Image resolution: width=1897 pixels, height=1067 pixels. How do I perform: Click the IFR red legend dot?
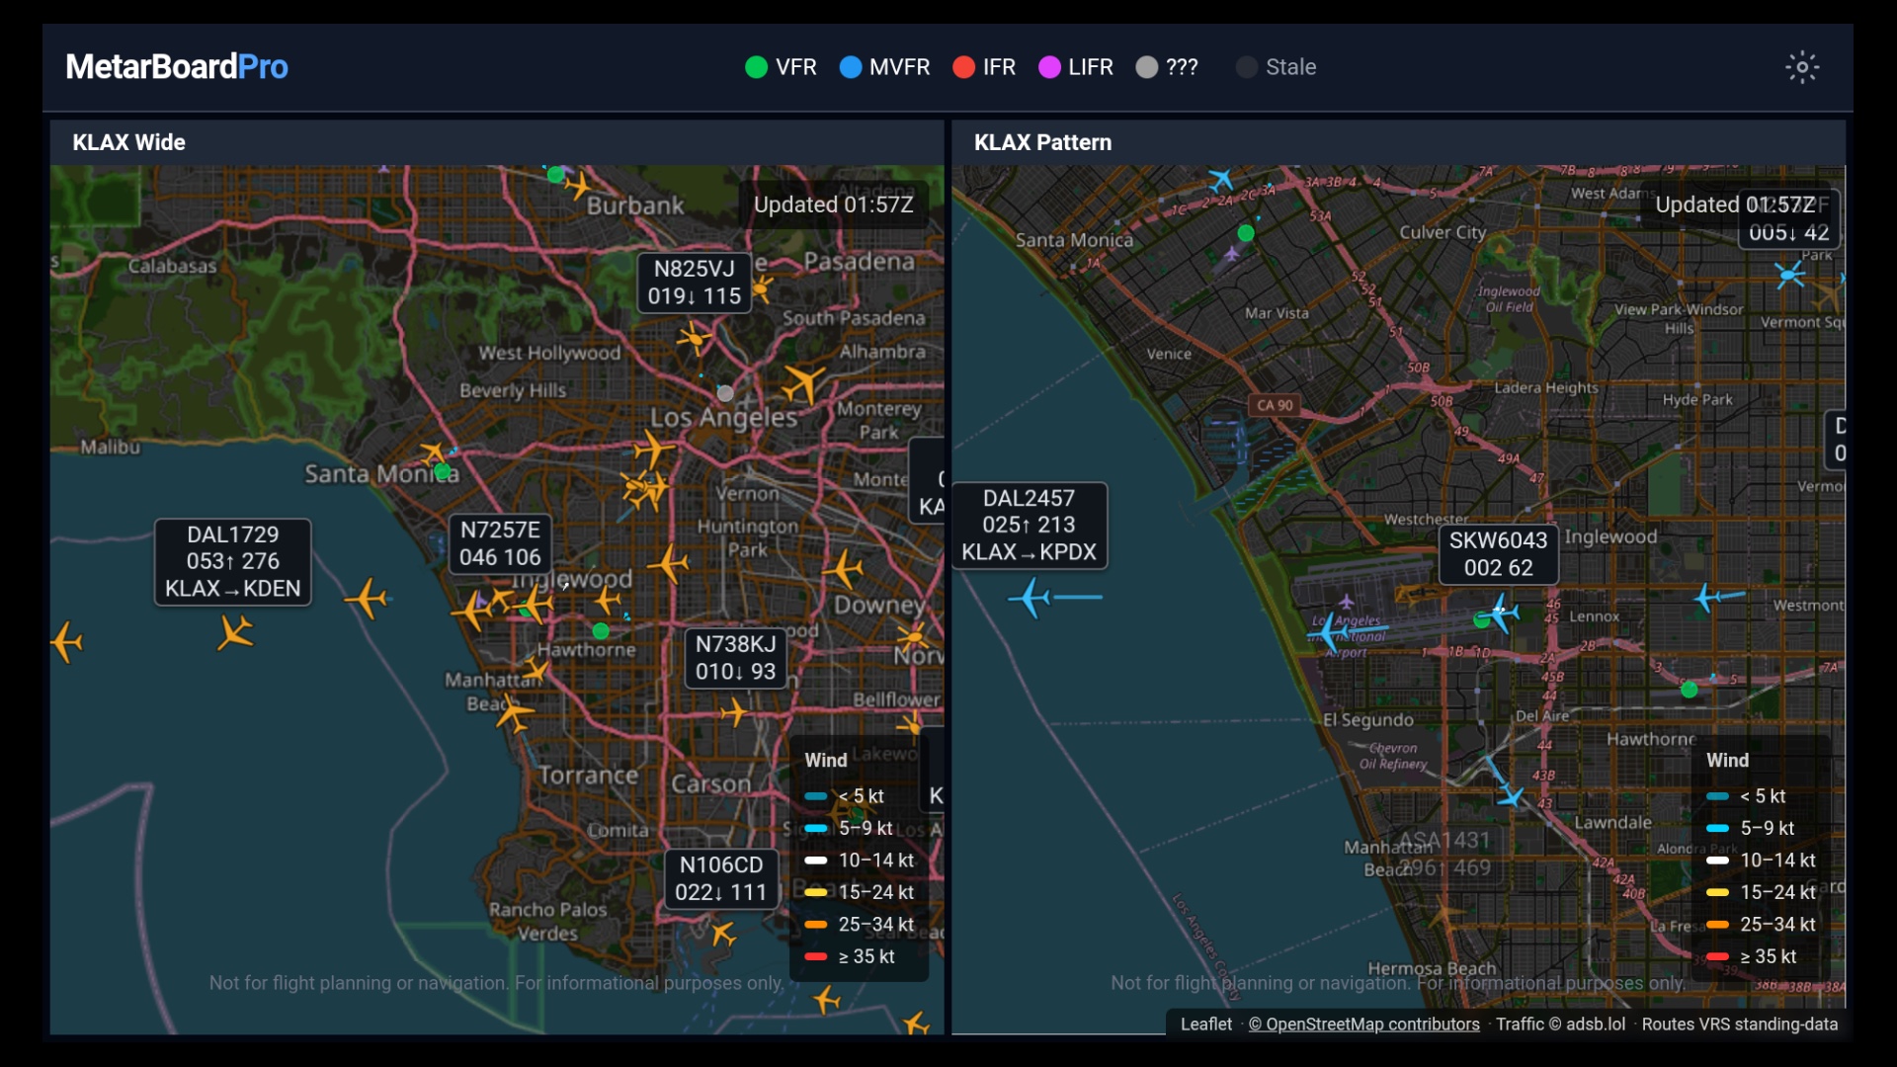pos(963,67)
